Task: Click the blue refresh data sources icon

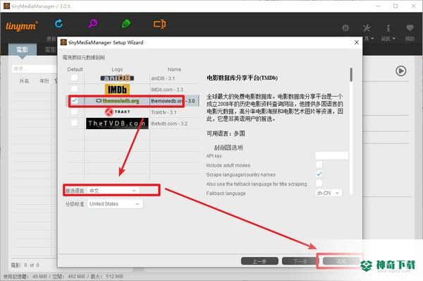Action: point(59,24)
